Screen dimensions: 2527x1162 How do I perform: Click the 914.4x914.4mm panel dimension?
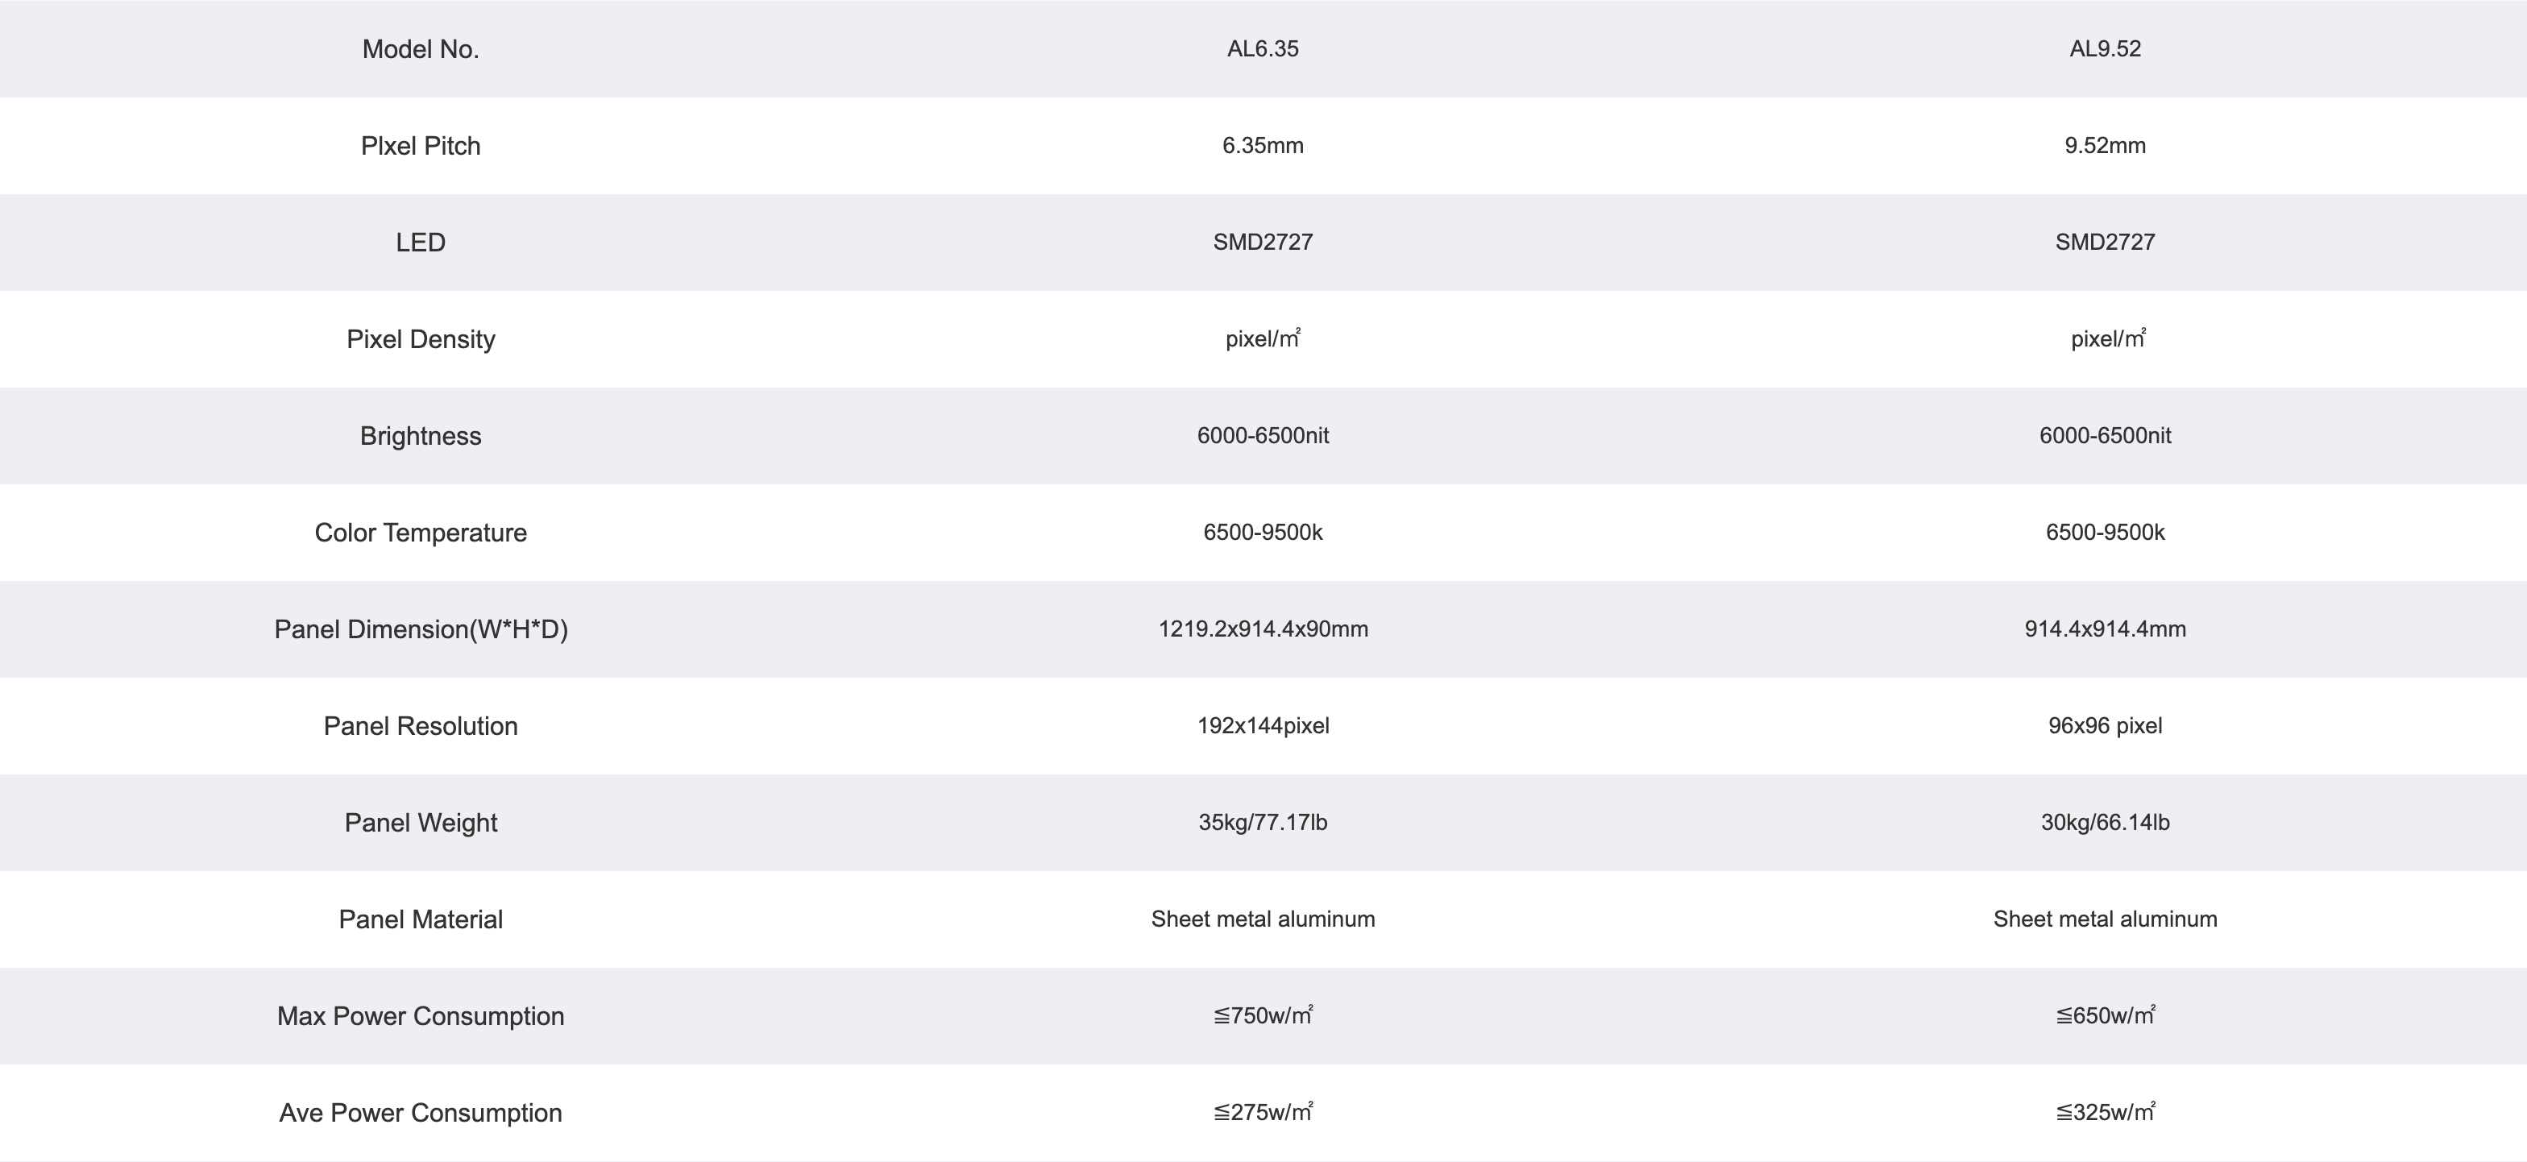pyautogui.click(x=2106, y=629)
